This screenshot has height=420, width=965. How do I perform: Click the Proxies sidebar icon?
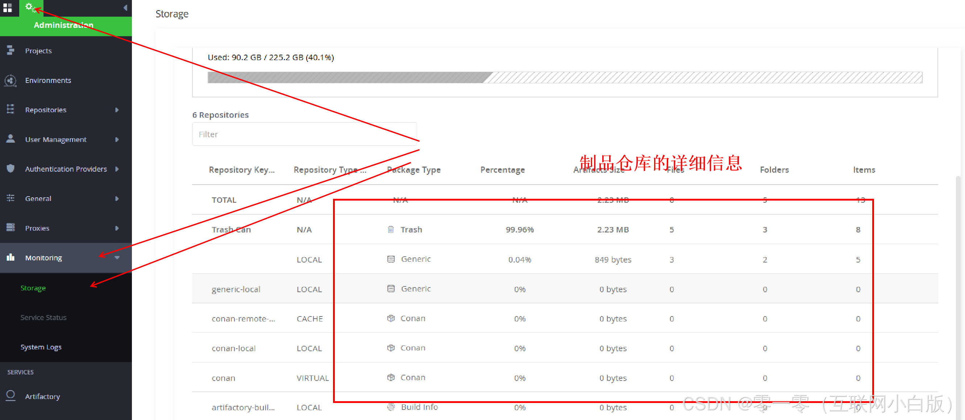tap(11, 228)
